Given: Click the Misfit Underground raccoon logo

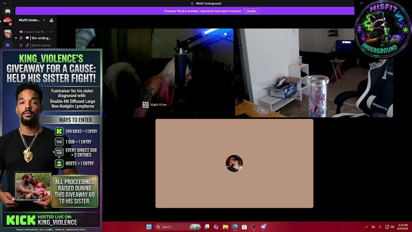Looking at the screenshot, I should (x=382, y=30).
